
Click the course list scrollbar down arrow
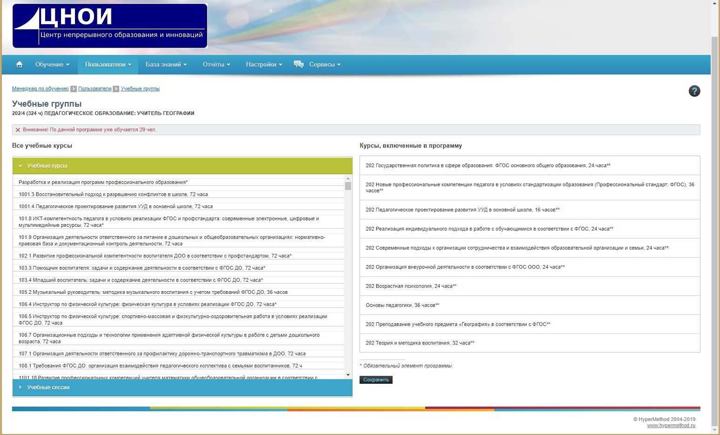click(348, 375)
